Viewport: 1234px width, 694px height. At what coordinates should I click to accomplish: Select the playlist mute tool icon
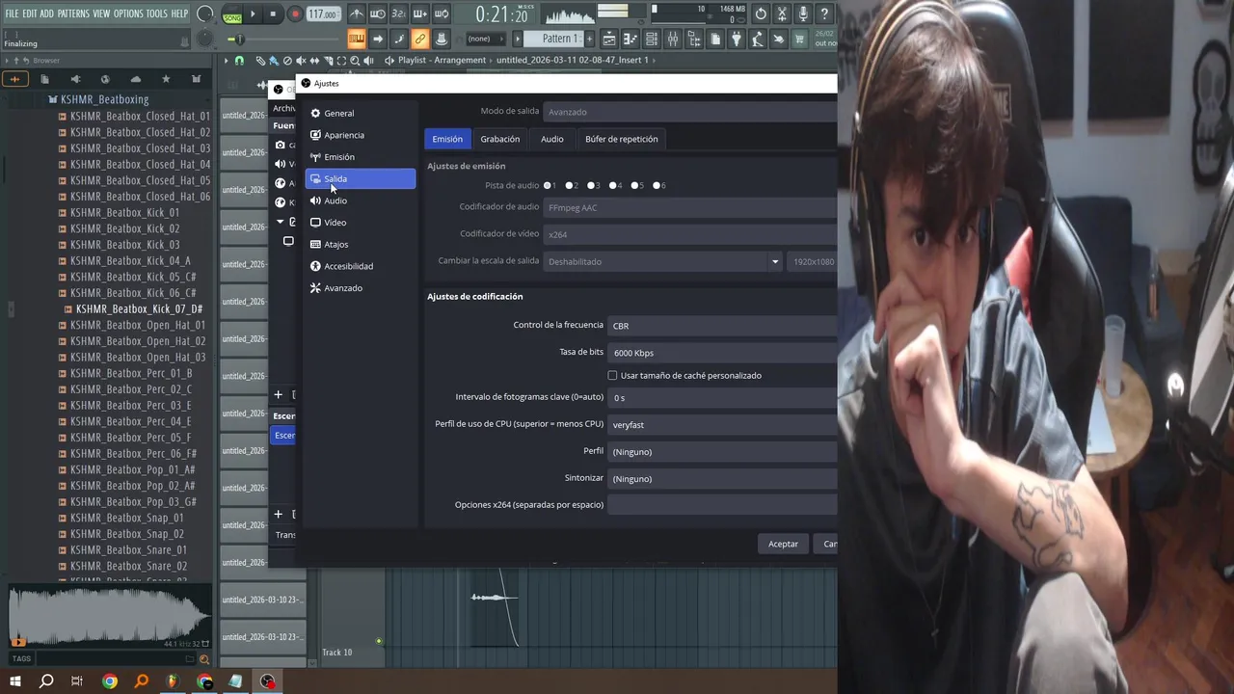(x=301, y=61)
